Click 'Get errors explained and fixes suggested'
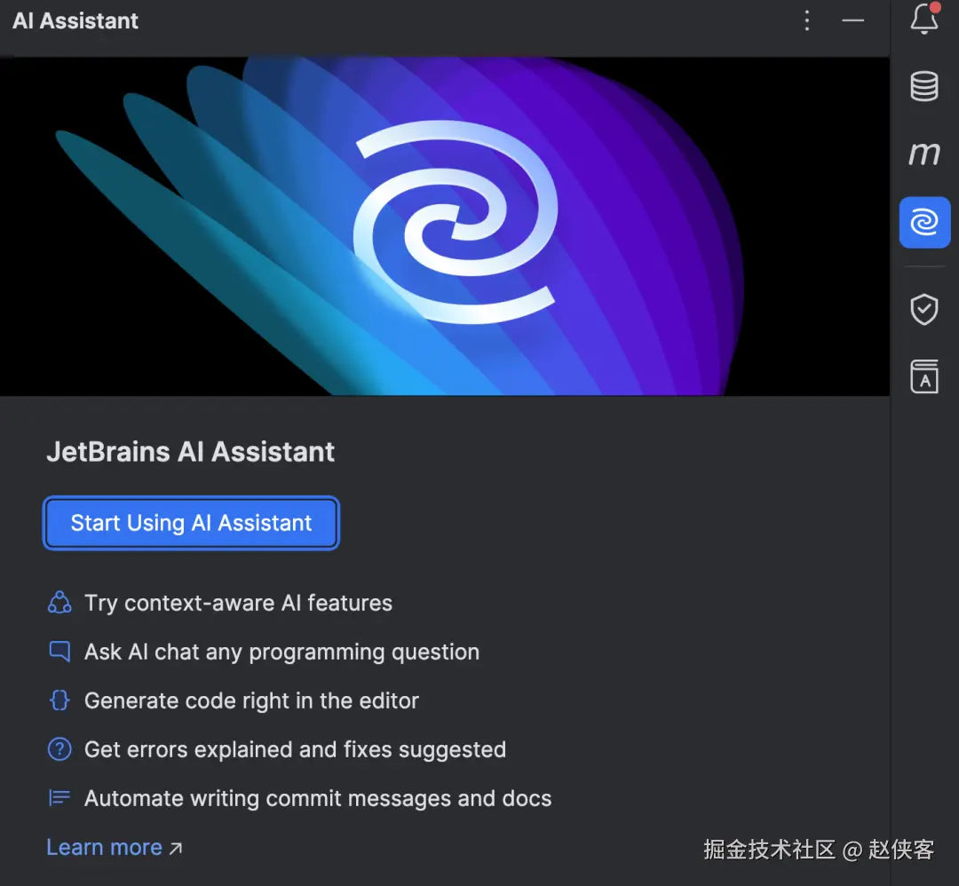This screenshot has height=886, width=959. click(x=295, y=750)
